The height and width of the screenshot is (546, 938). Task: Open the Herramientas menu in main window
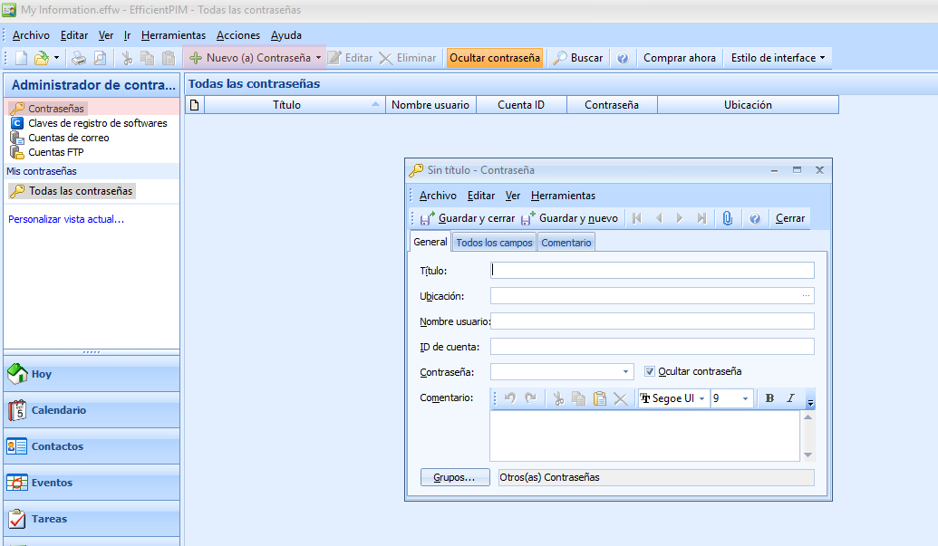pos(173,35)
